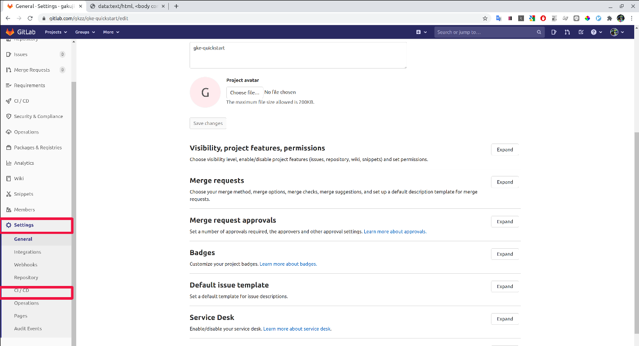
Task: Open Learn more about badges link
Action: click(x=288, y=264)
